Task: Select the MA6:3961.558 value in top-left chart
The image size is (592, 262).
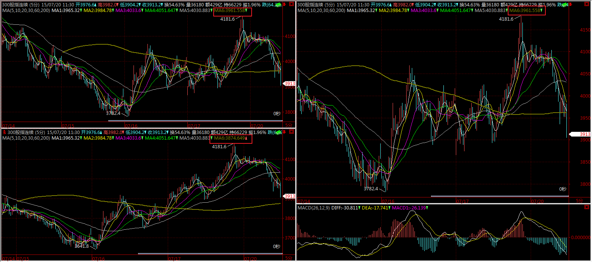Action: tap(230, 11)
